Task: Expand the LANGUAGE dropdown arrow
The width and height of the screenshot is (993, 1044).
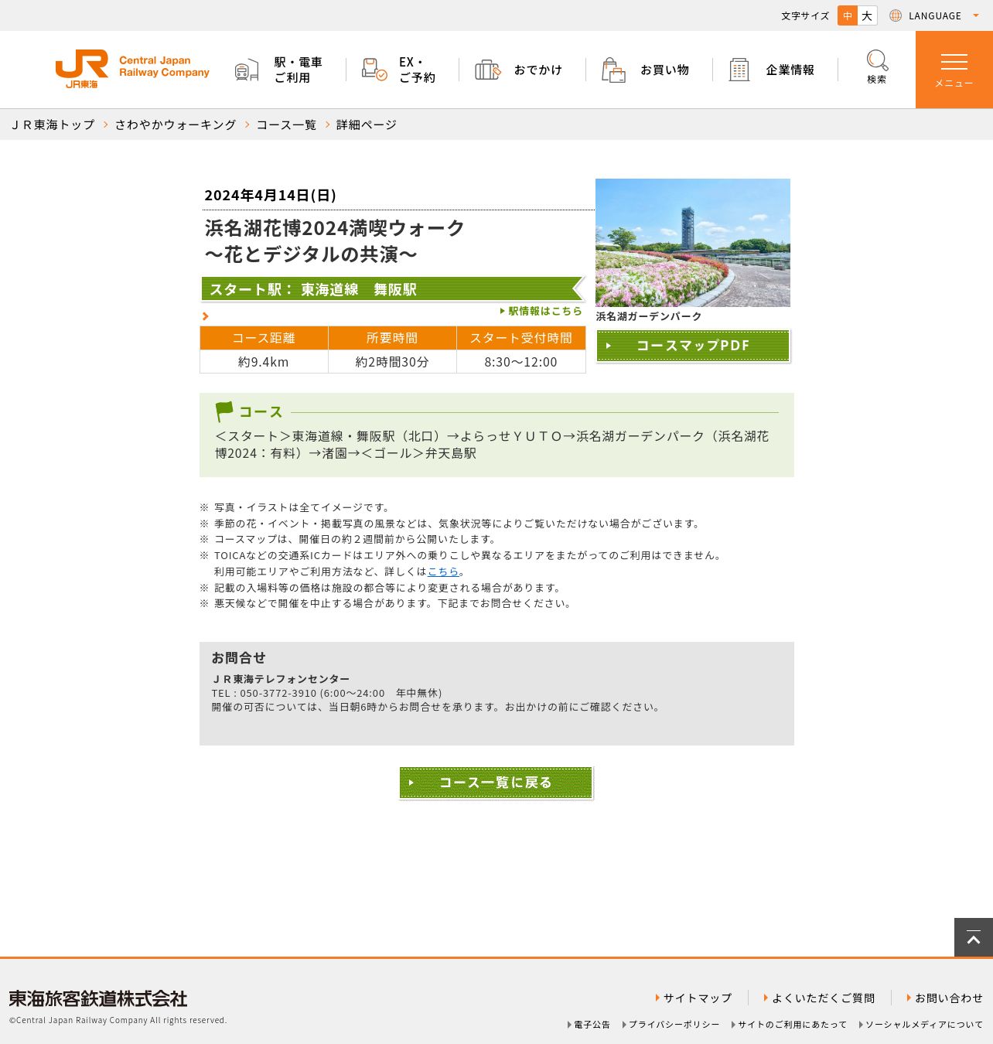Action: (976, 15)
